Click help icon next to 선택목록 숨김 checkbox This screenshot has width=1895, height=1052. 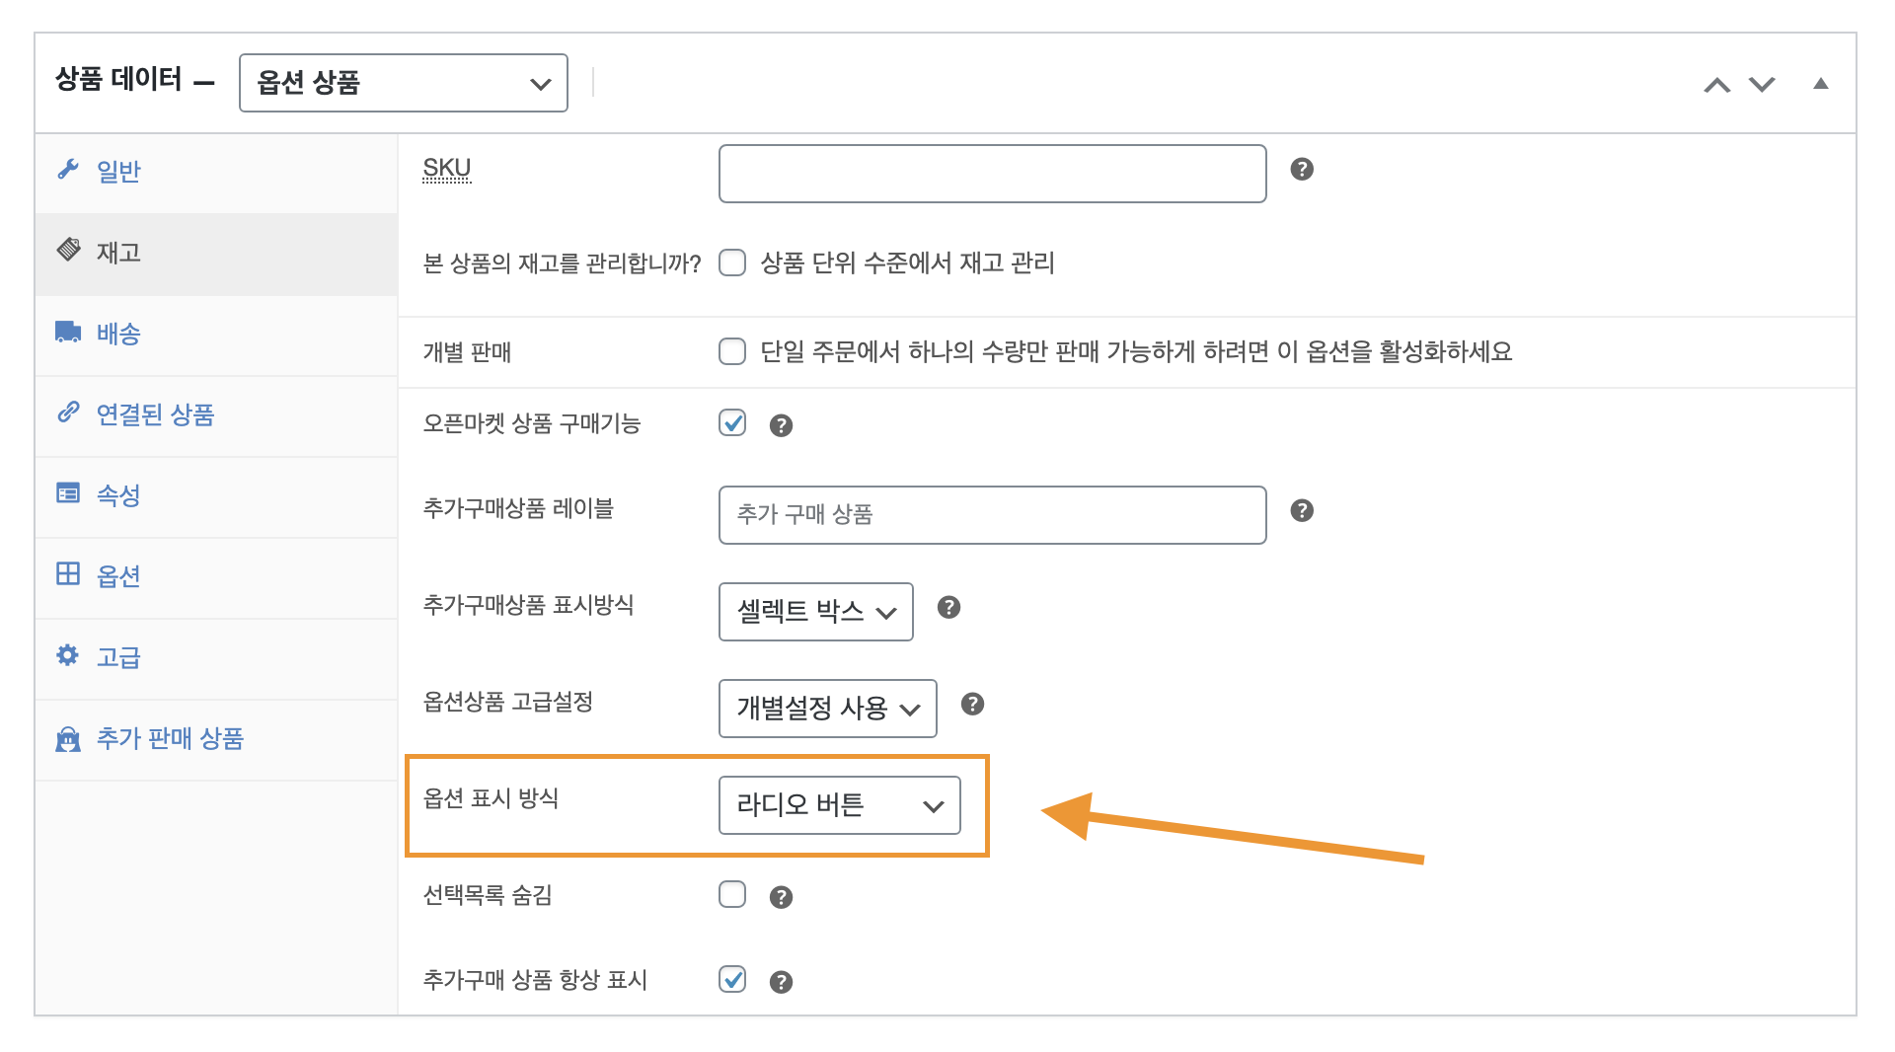781,897
